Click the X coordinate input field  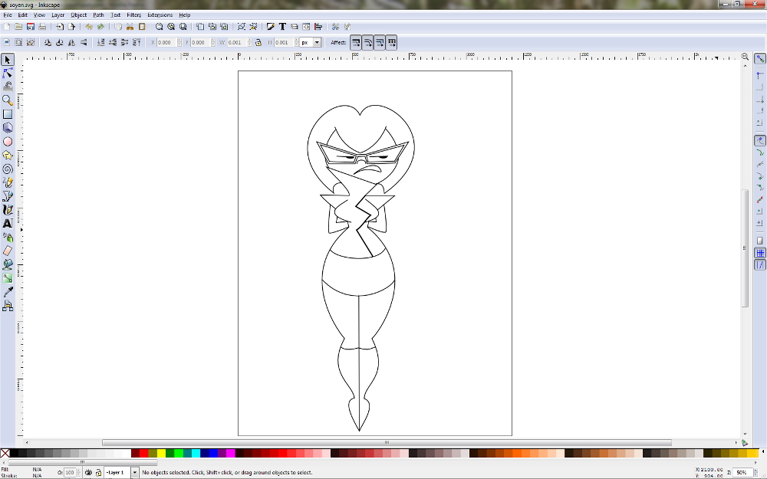(168, 43)
